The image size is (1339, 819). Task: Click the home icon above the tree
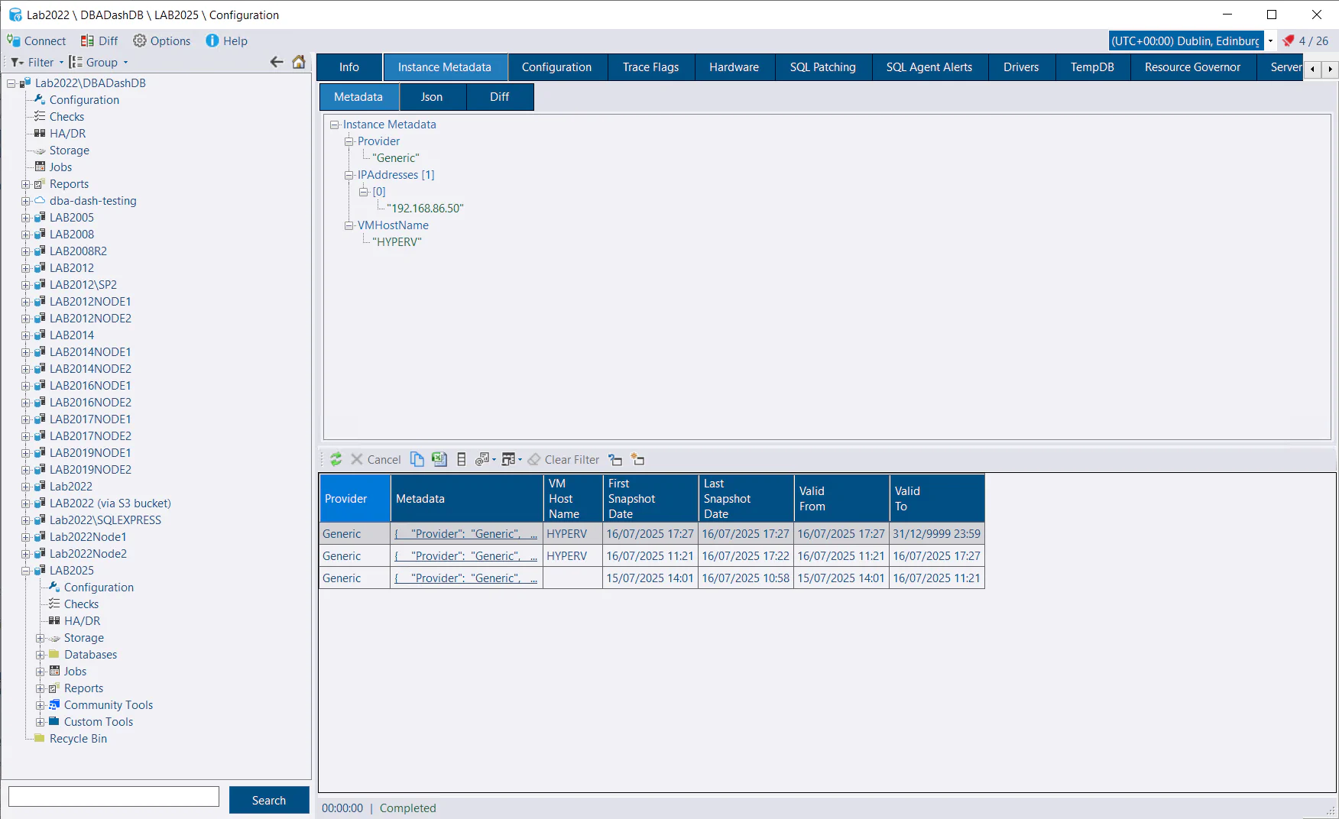(x=298, y=62)
